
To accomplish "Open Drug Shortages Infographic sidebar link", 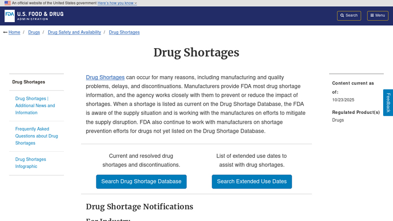I will pos(30,163).
